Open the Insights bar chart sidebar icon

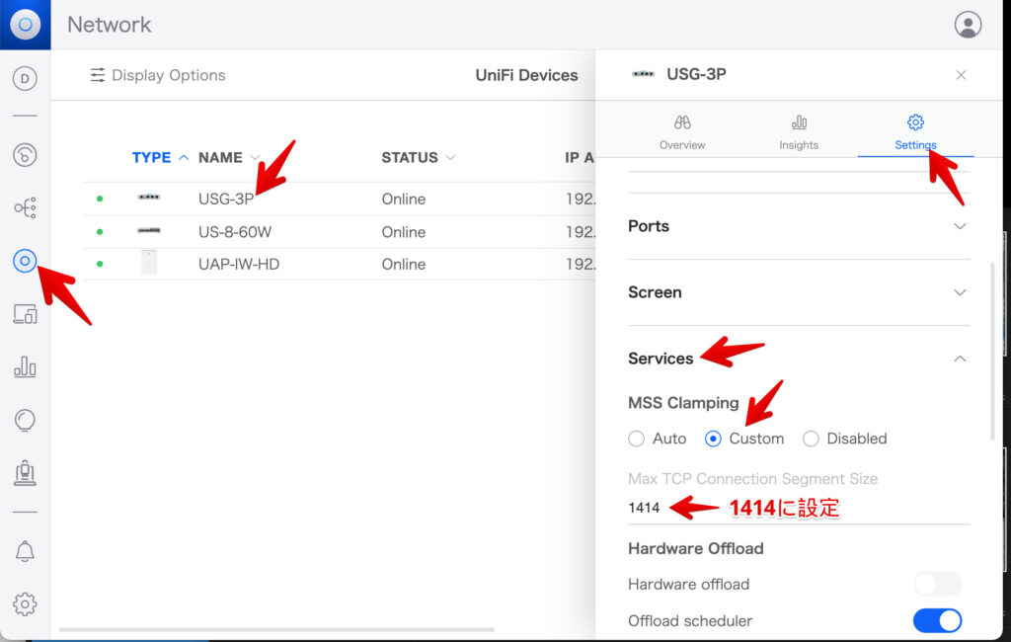25,366
